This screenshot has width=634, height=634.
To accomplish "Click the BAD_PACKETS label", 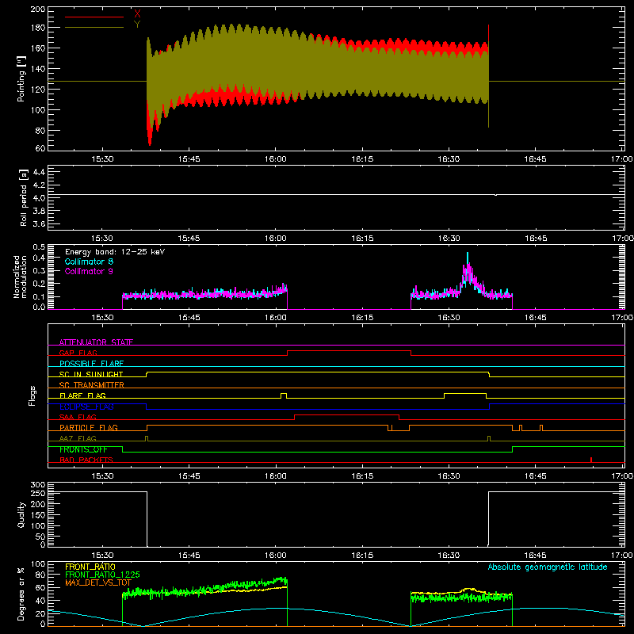I will 86,460.
